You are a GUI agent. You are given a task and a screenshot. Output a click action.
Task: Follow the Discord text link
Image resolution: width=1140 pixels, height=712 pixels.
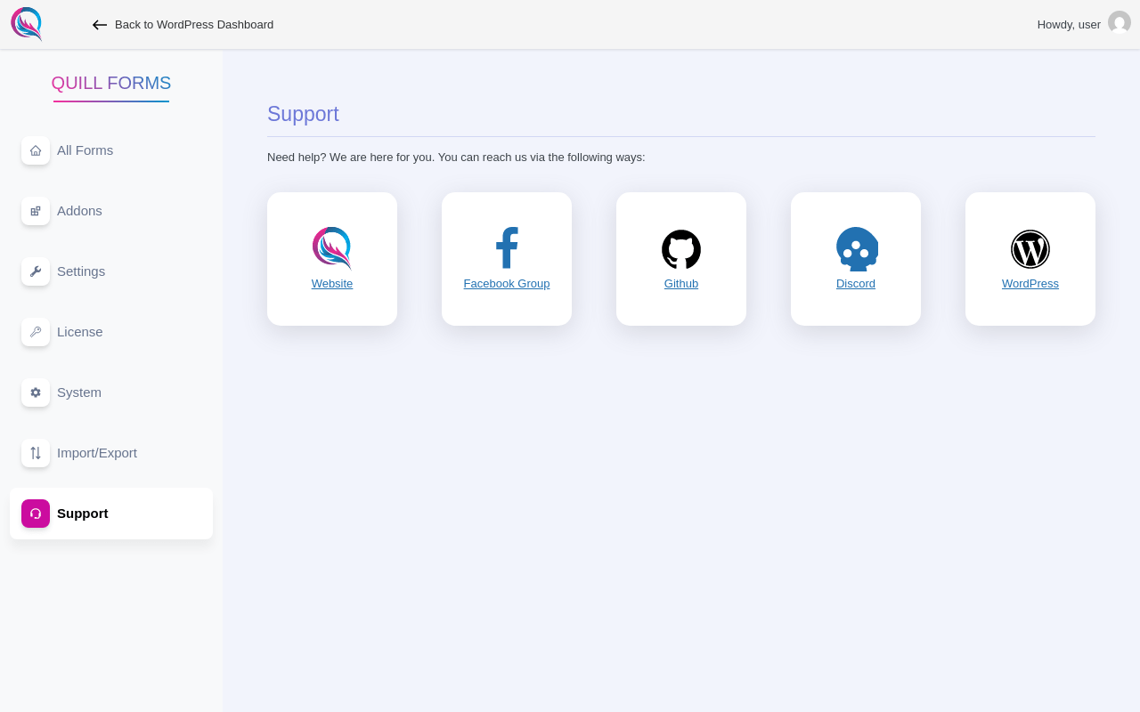point(856,284)
